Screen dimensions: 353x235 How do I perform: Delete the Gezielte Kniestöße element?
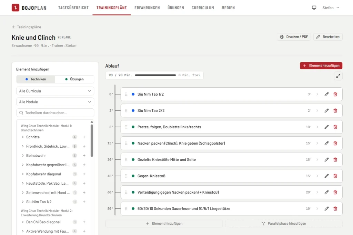(335, 159)
